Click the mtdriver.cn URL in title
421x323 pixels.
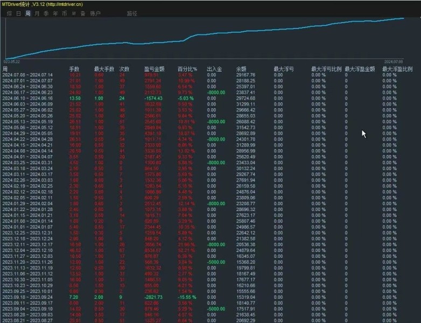pyautogui.click(x=65, y=4)
